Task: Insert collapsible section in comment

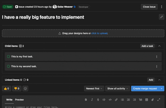Action: [x=141, y=100]
